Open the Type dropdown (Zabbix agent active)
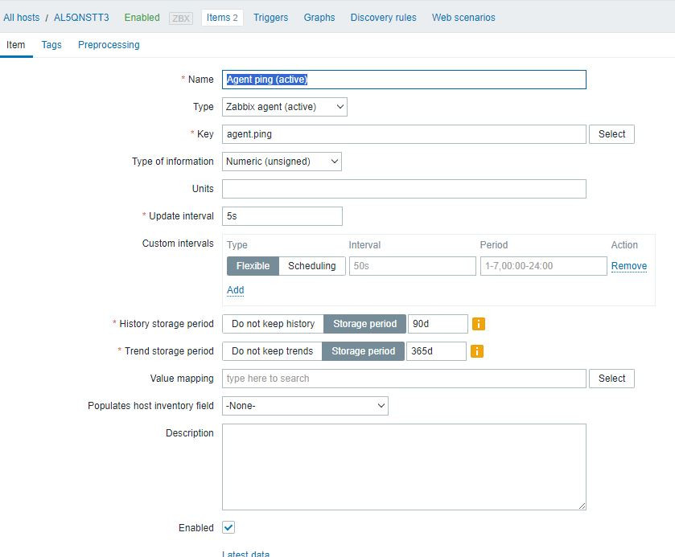Screen dimensions: 675x557 click(285, 107)
